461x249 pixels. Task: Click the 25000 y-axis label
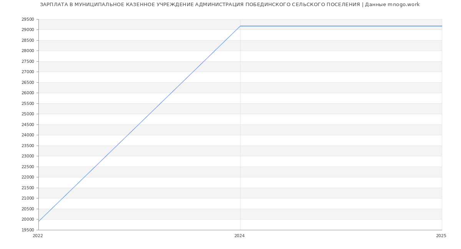pyautogui.click(x=28, y=114)
